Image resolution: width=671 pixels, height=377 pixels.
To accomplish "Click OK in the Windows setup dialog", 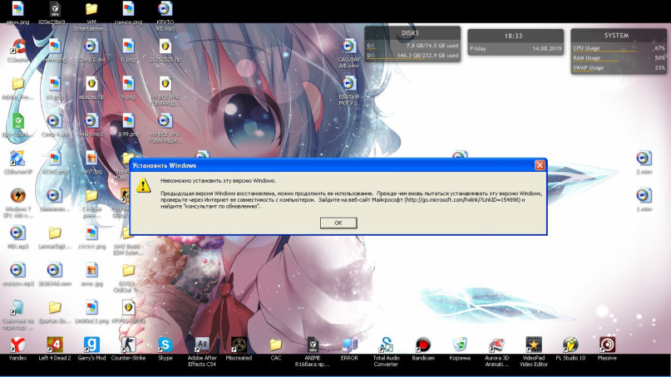I will (x=338, y=223).
